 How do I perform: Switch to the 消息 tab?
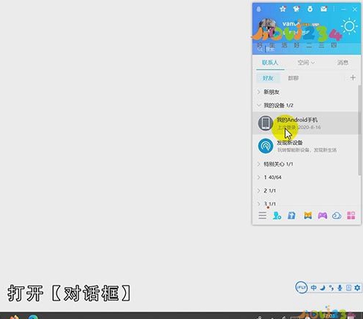(343, 62)
